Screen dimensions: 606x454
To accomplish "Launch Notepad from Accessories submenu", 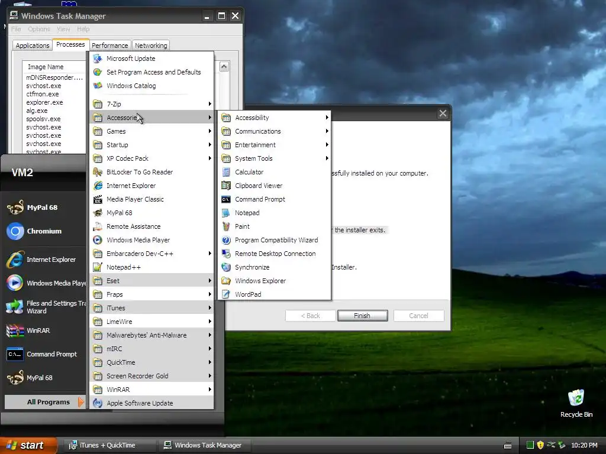I will pyautogui.click(x=274, y=213).
